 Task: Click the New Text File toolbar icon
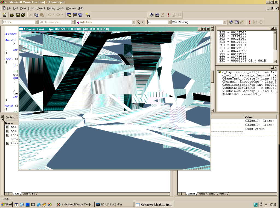pos(4,15)
